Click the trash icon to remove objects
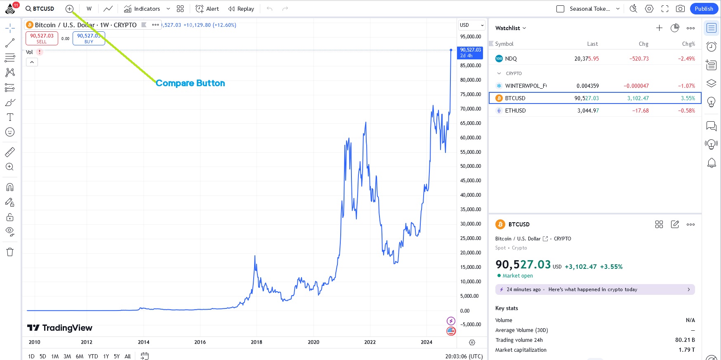This screenshot has width=721, height=360. tap(10, 252)
